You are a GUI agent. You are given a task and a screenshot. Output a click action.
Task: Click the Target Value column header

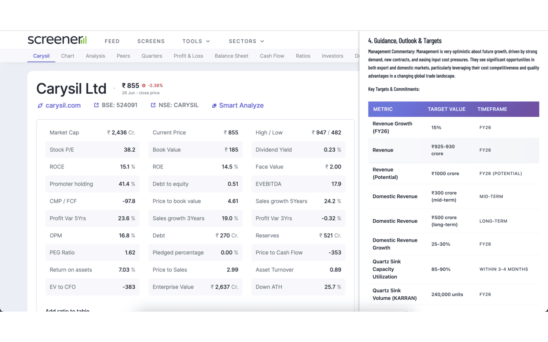click(x=446, y=109)
